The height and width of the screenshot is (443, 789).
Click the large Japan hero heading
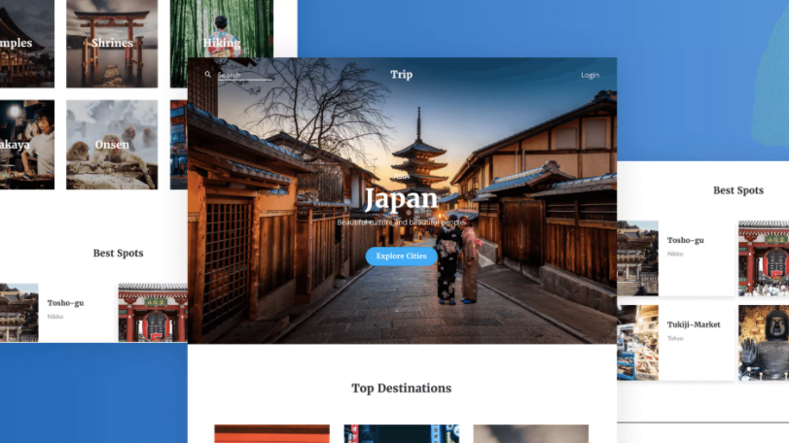click(401, 199)
